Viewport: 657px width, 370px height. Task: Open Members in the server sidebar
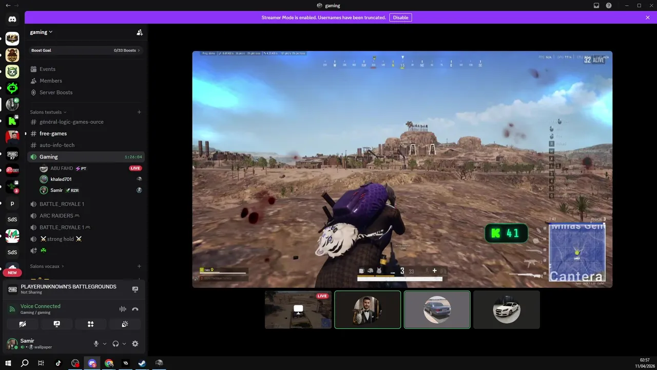click(x=86, y=81)
